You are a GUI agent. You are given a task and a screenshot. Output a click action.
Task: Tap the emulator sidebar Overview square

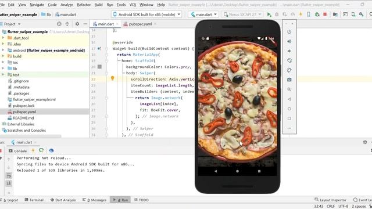[x=289, y=118]
